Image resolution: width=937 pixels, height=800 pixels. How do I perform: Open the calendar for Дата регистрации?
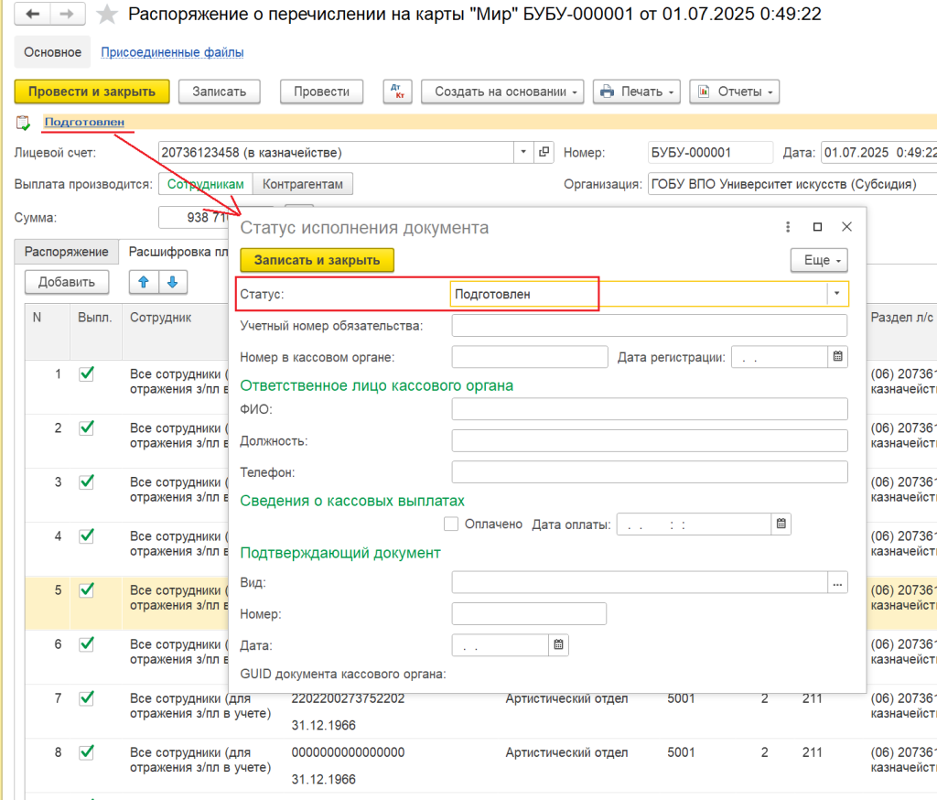click(838, 356)
